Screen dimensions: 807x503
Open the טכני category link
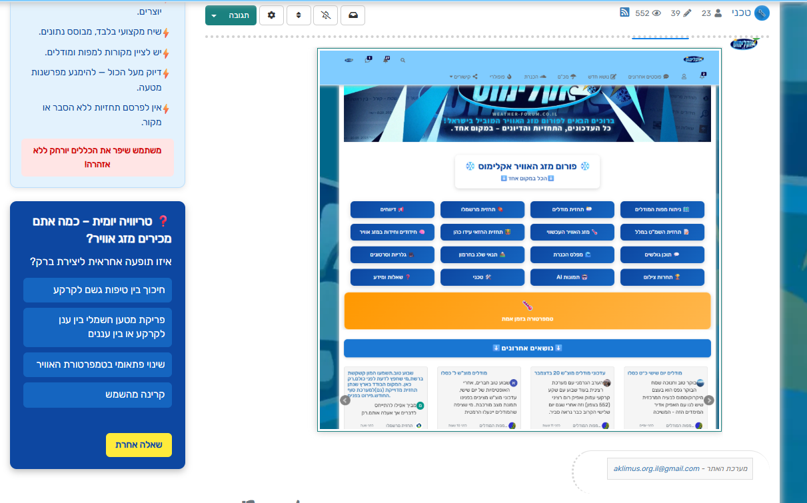741,13
